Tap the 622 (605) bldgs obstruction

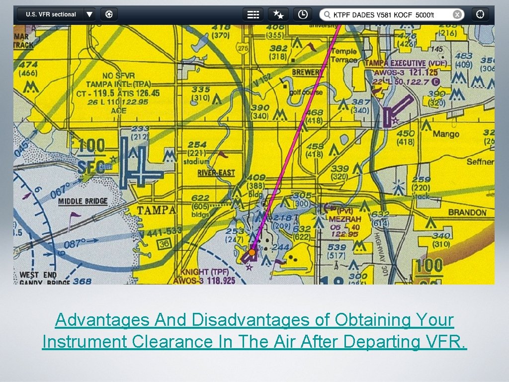coord(200,206)
